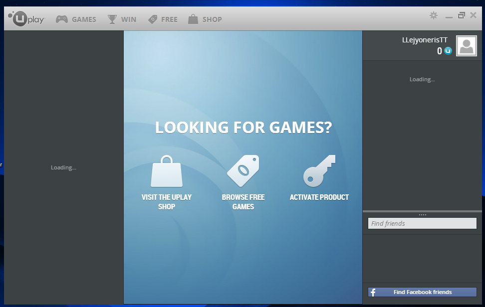
Task: Click the Loading text in left panel
Action: [63, 168]
